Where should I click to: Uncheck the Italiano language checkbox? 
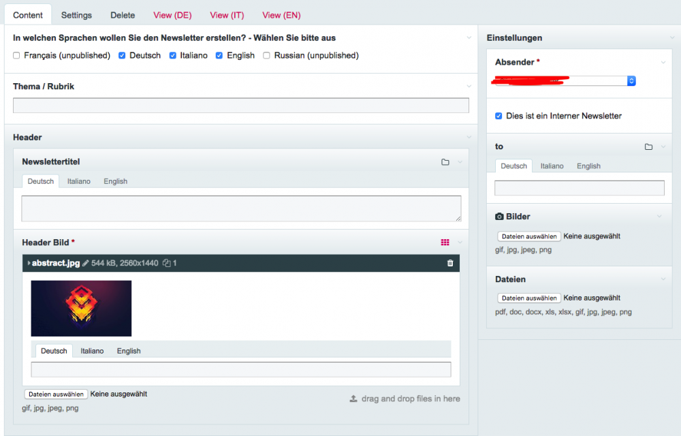[x=173, y=56]
